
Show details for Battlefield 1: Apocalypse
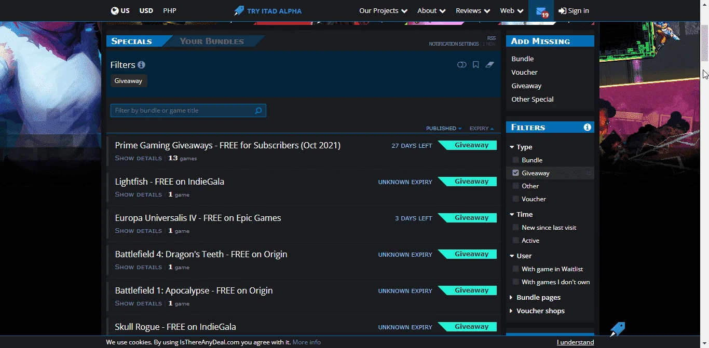tap(139, 303)
